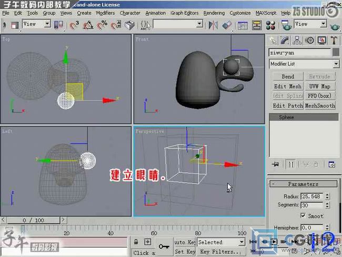Viewport: 342px width, 257px height.
Task: Open the Schematic View icon
Action: pos(257,25)
